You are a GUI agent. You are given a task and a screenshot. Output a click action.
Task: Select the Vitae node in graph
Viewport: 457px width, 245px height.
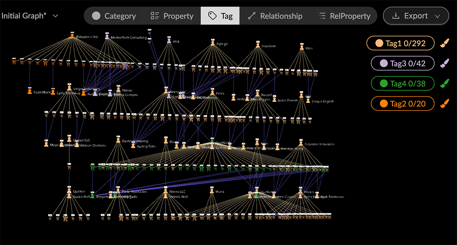click(x=302, y=48)
